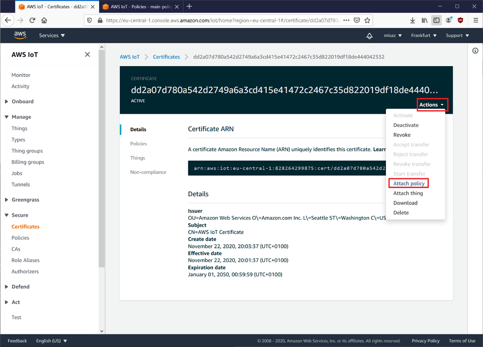Open Test in the sidebar
This screenshot has height=347, width=483.
point(16,317)
